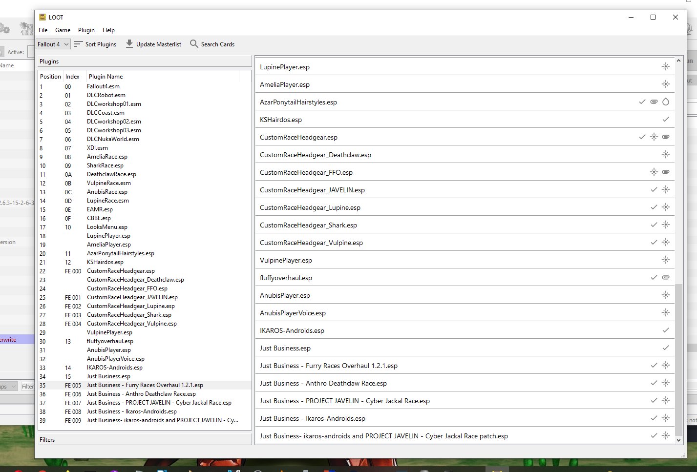Click the Search Cards magnifier icon
Viewport: 697px width, 472px height.
(194, 44)
